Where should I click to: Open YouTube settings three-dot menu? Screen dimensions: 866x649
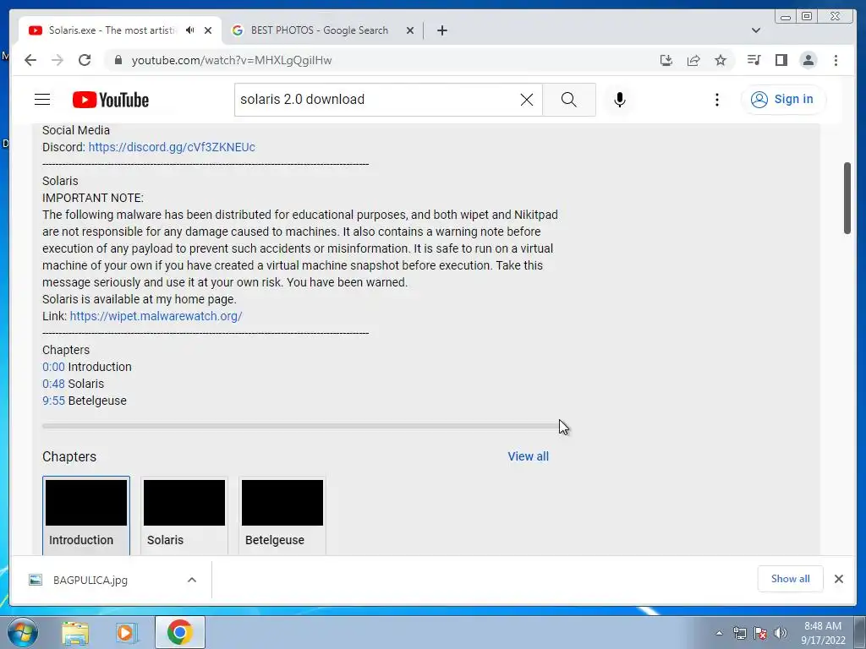pyautogui.click(x=717, y=100)
